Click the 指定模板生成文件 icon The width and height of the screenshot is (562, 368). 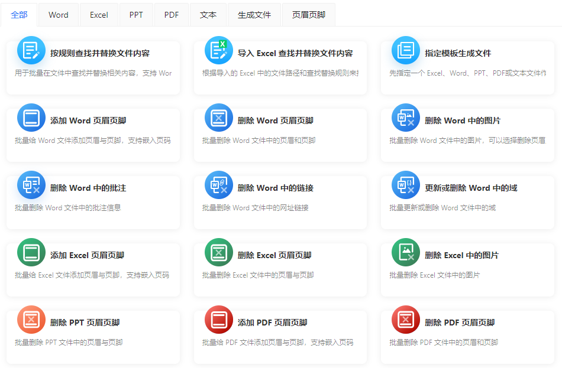(x=406, y=50)
